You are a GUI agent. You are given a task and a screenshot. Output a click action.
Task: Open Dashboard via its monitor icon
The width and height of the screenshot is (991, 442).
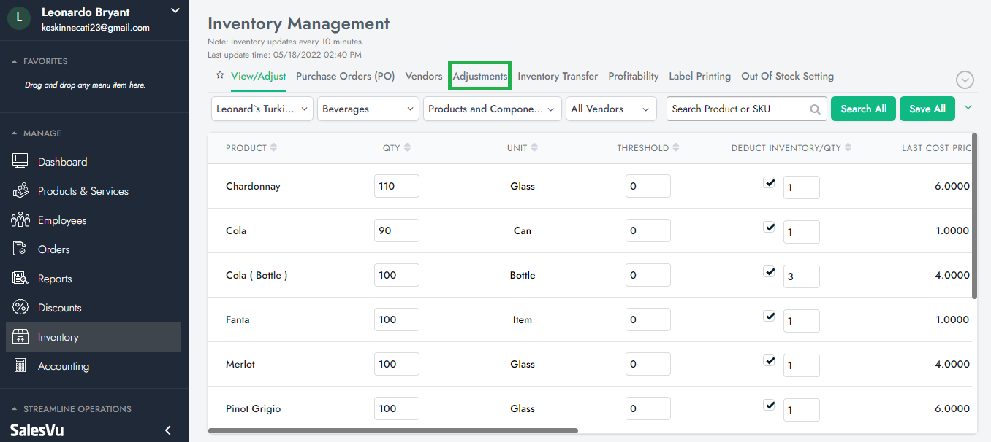(20, 162)
